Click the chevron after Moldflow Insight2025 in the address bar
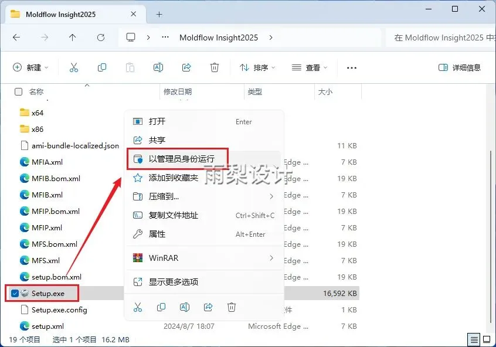The height and width of the screenshot is (347, 496). coord(271,38)
